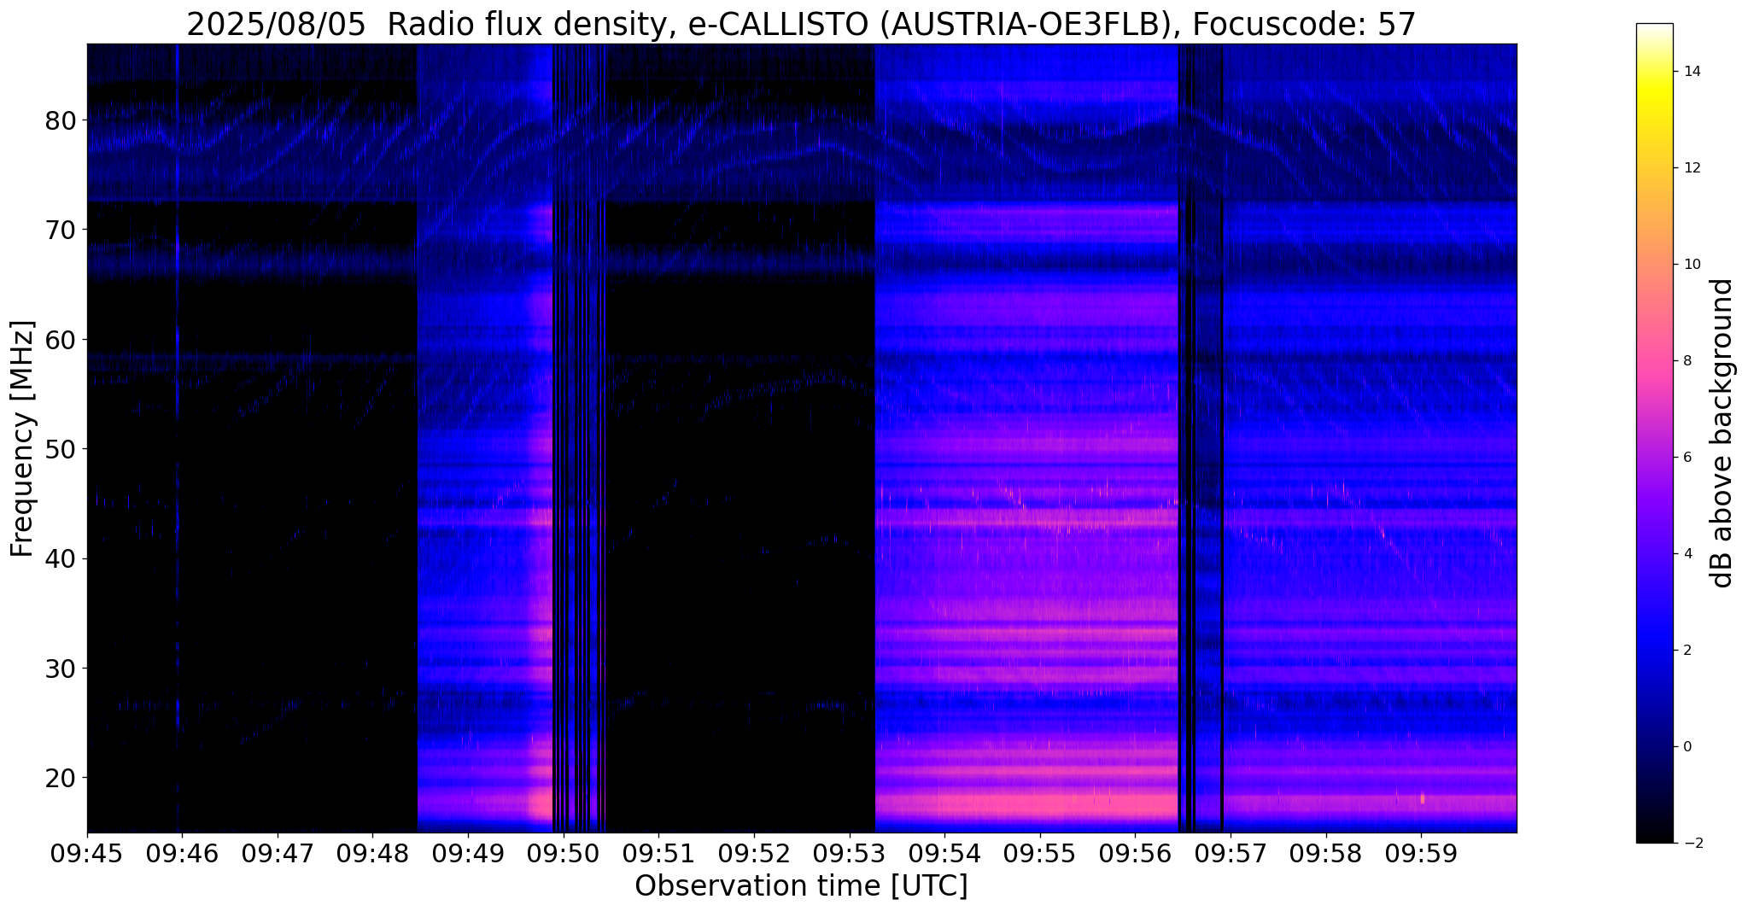Screen dimensions: 1748x911
Task: Click the 09:46 time tick label
Action: coord(182,856)
